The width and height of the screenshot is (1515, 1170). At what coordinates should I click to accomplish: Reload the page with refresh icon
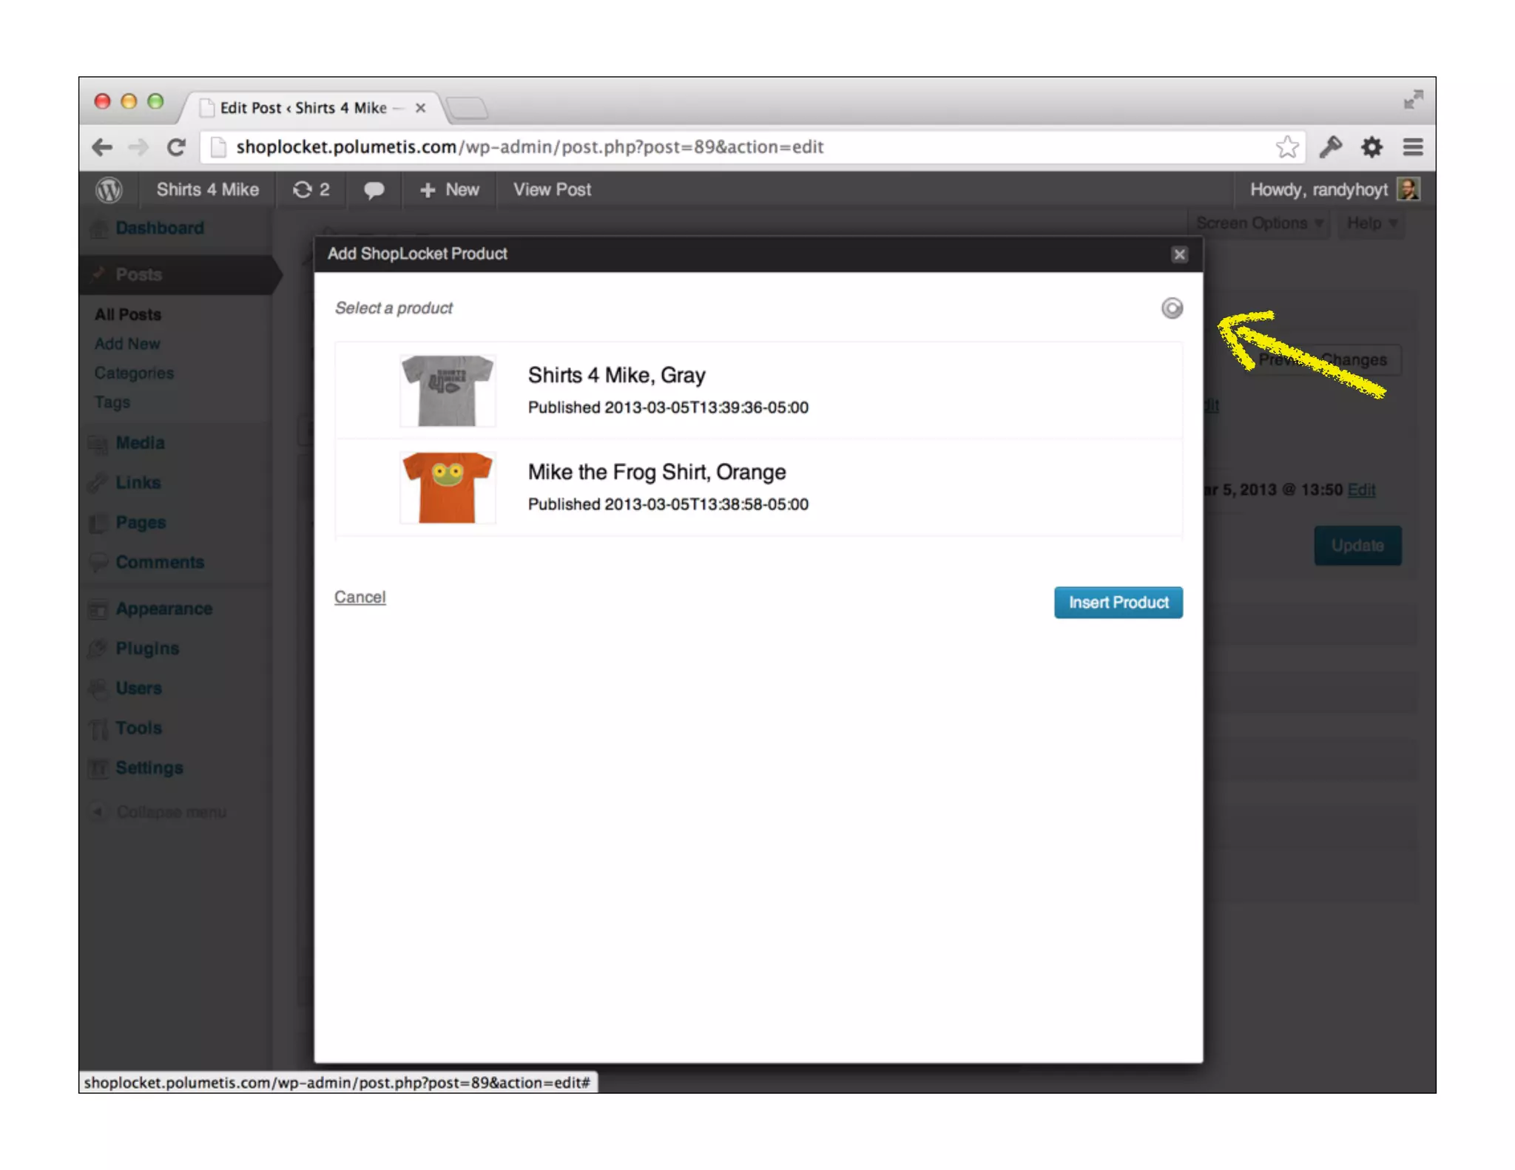[x=176, y=147]
